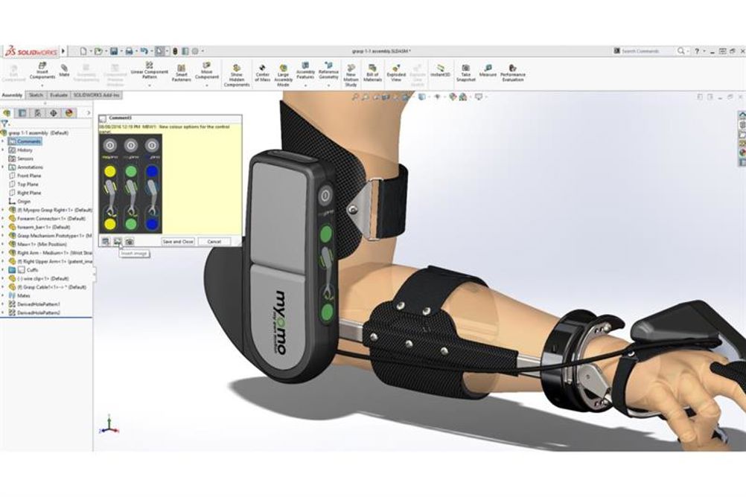Save the assembly with the Save icon
The width and height of the screenshot is (746, 497).
coord(114,51)
